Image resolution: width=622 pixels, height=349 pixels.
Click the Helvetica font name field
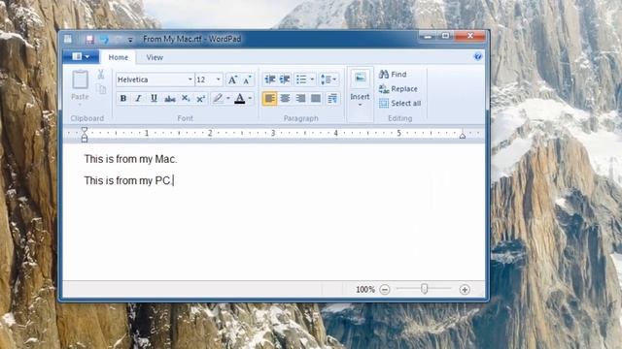(x=152, y=79)
